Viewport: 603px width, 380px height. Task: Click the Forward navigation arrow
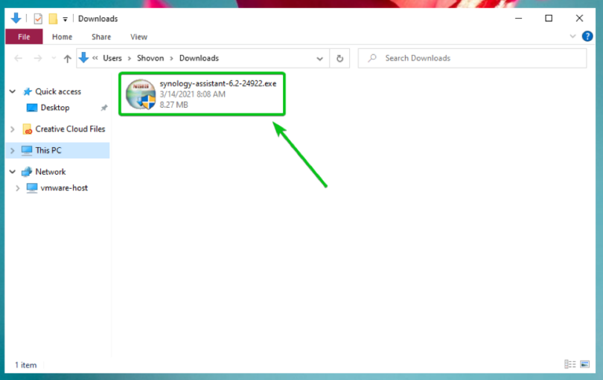[38, 59]
